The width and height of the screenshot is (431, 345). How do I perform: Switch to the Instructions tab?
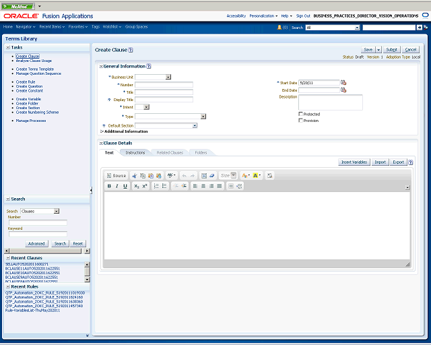[x=135, y=152]
